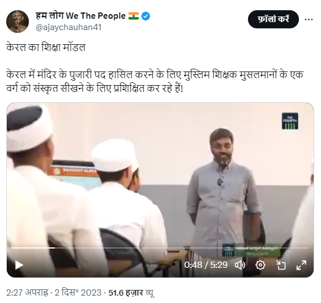321x303 pixels.
Task: Expand the video to fullscreen
Action: point(301,265)
